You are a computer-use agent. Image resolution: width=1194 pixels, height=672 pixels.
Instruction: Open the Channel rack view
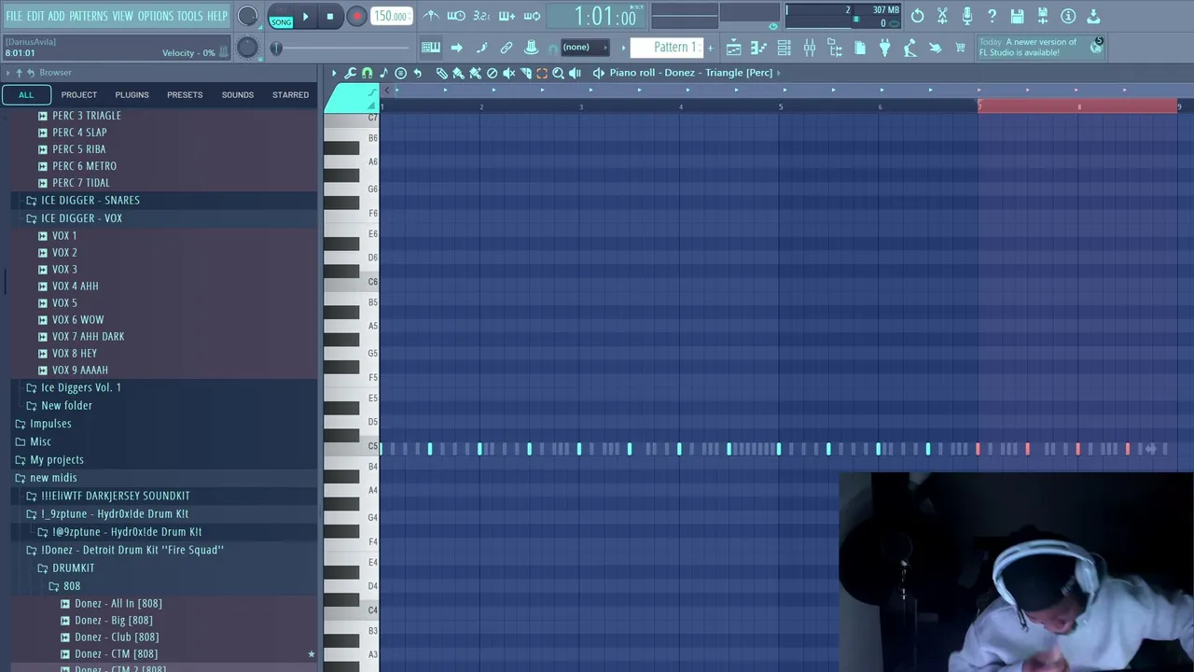coord(784,48)
